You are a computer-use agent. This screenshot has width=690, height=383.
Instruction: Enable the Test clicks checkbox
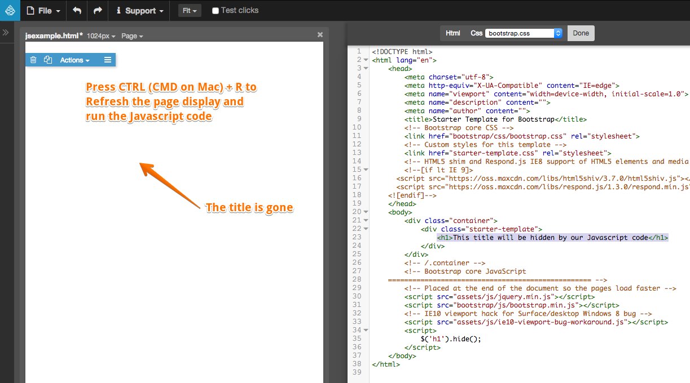pos(216,10)
